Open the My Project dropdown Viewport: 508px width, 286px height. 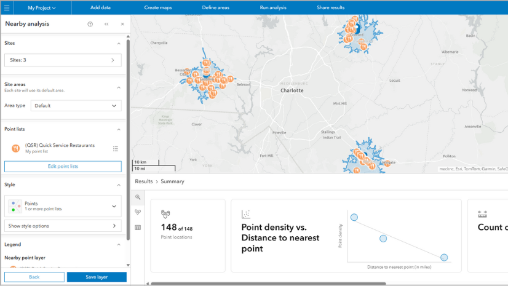click(42, 8)
